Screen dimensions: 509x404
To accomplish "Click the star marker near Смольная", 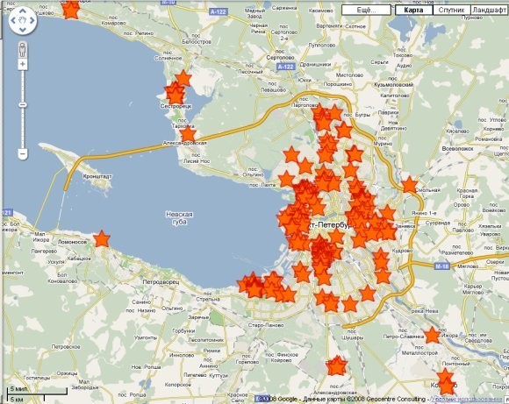I will click(409, 185).
